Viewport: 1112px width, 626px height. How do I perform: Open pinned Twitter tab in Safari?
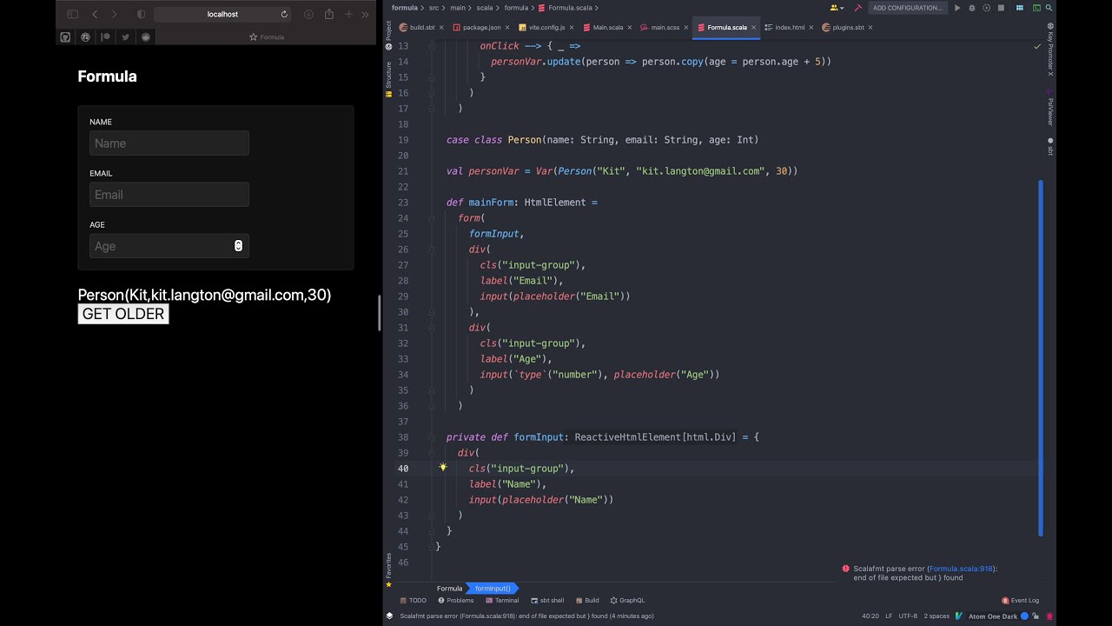point(125,37)
